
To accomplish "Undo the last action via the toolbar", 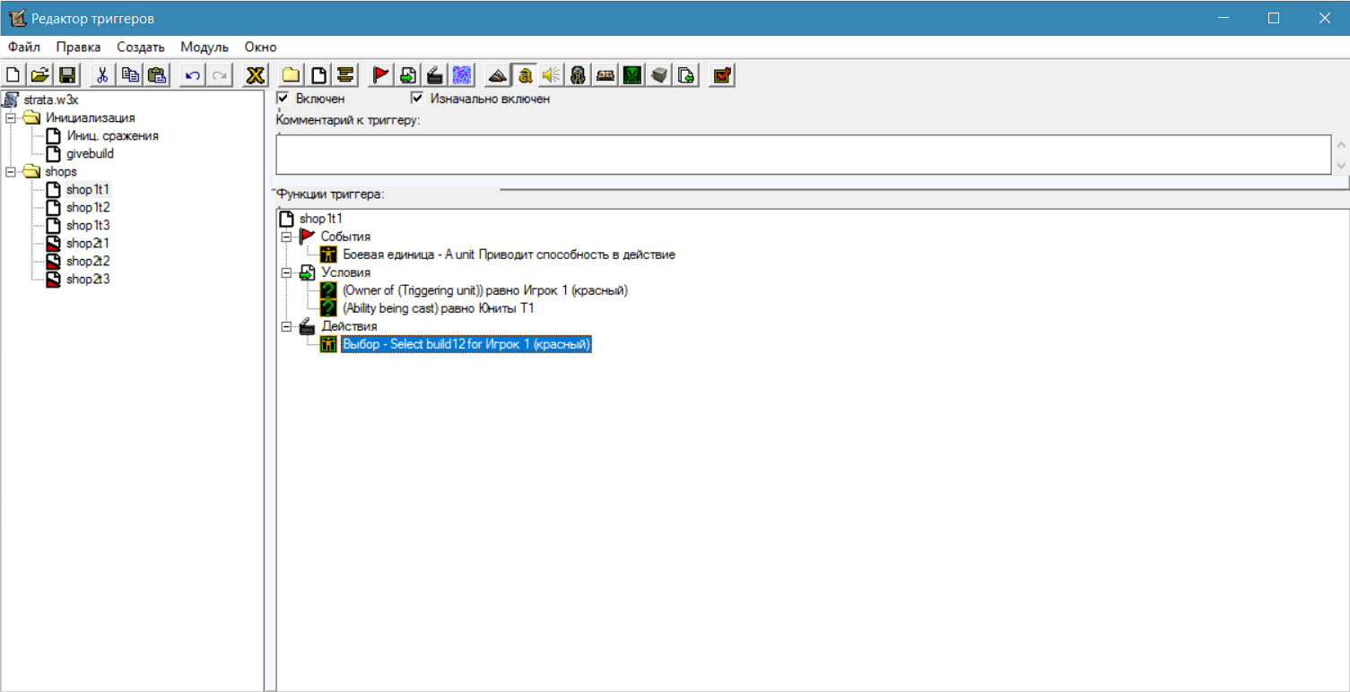I will (x=192, y=75).
